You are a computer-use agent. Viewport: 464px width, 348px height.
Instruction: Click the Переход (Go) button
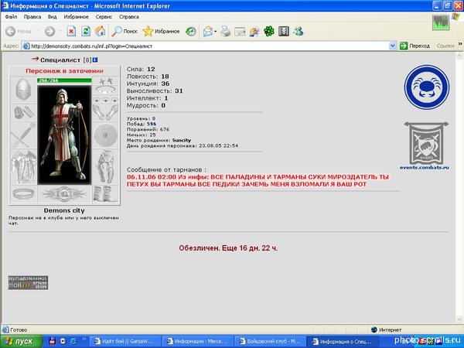pos(415,46)
